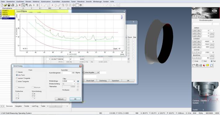Click shift <Z button under schieben

(x=195, y=47)
